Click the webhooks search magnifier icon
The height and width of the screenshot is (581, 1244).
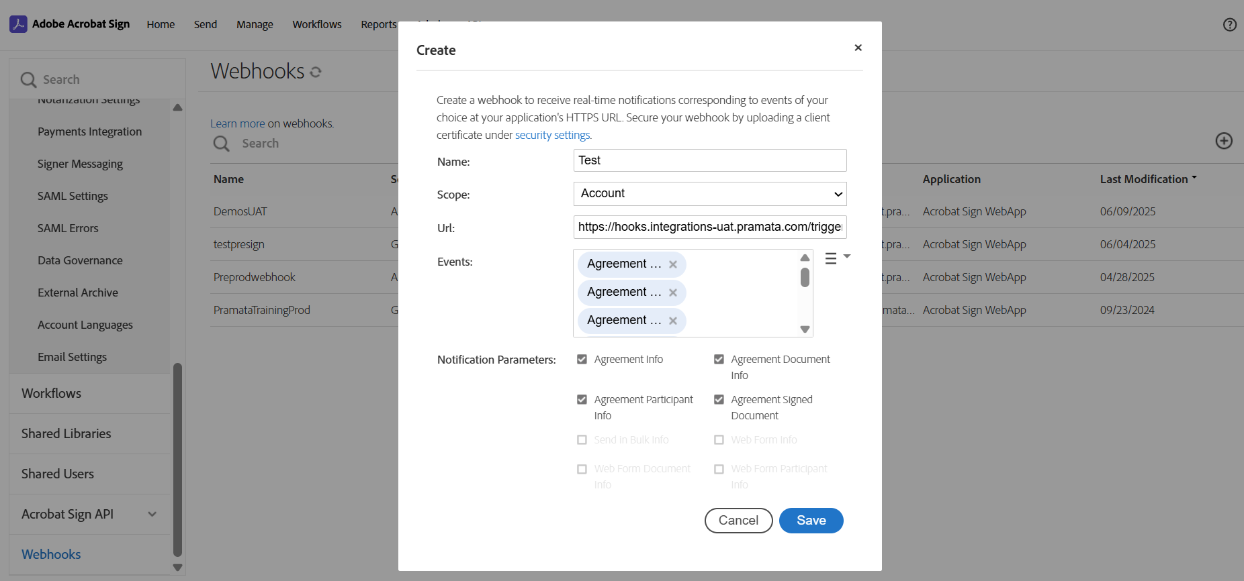tap(221, 144)
